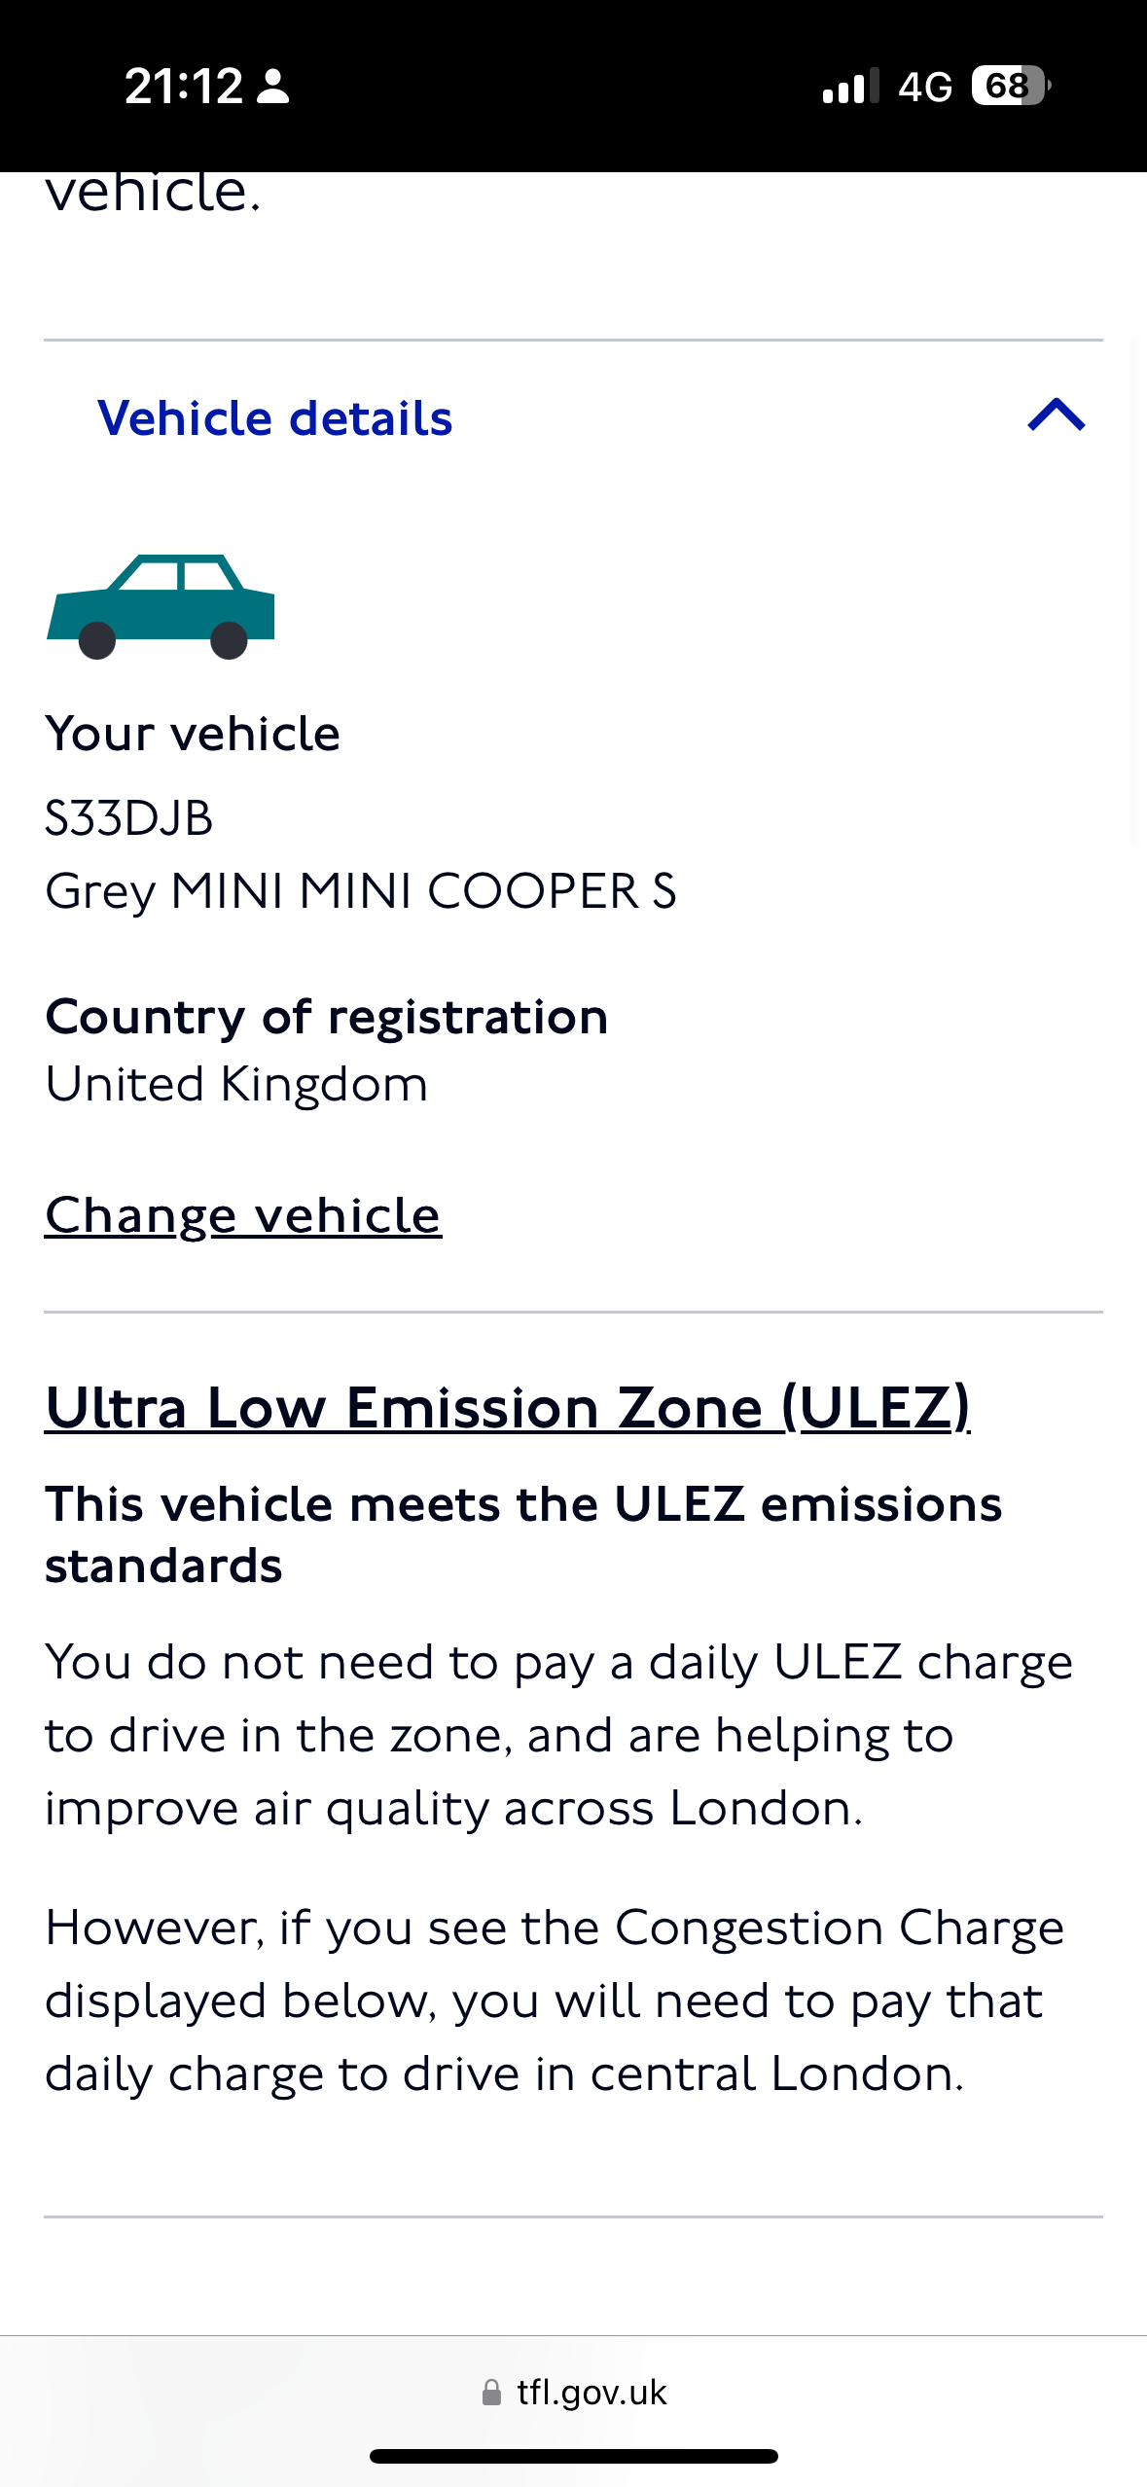The image size is (1147, 2487).
Task: Tap the 21:12 clock in status bar
Action: pyautogui.click(x=183, y=87)
